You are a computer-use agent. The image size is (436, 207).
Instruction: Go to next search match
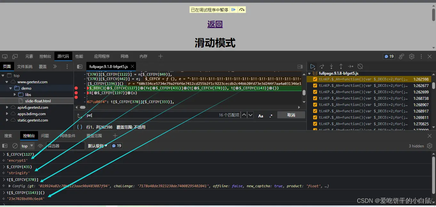250,115
